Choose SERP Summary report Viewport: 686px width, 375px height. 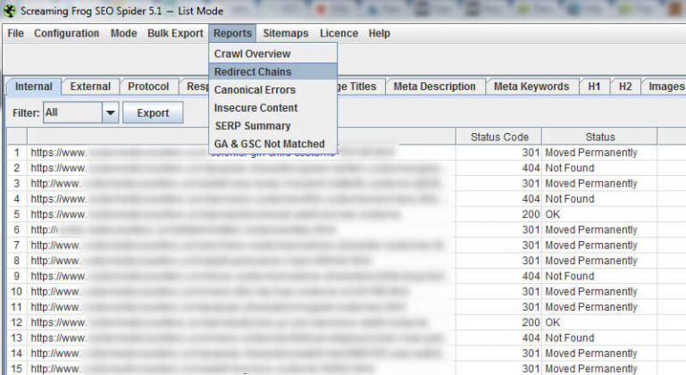tap(273, 126)
